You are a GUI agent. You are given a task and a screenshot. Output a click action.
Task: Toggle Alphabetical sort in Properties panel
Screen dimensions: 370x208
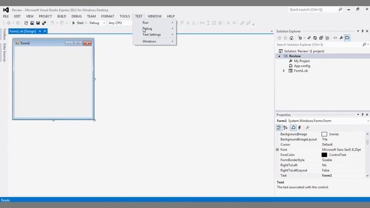(x=285, y=128)
